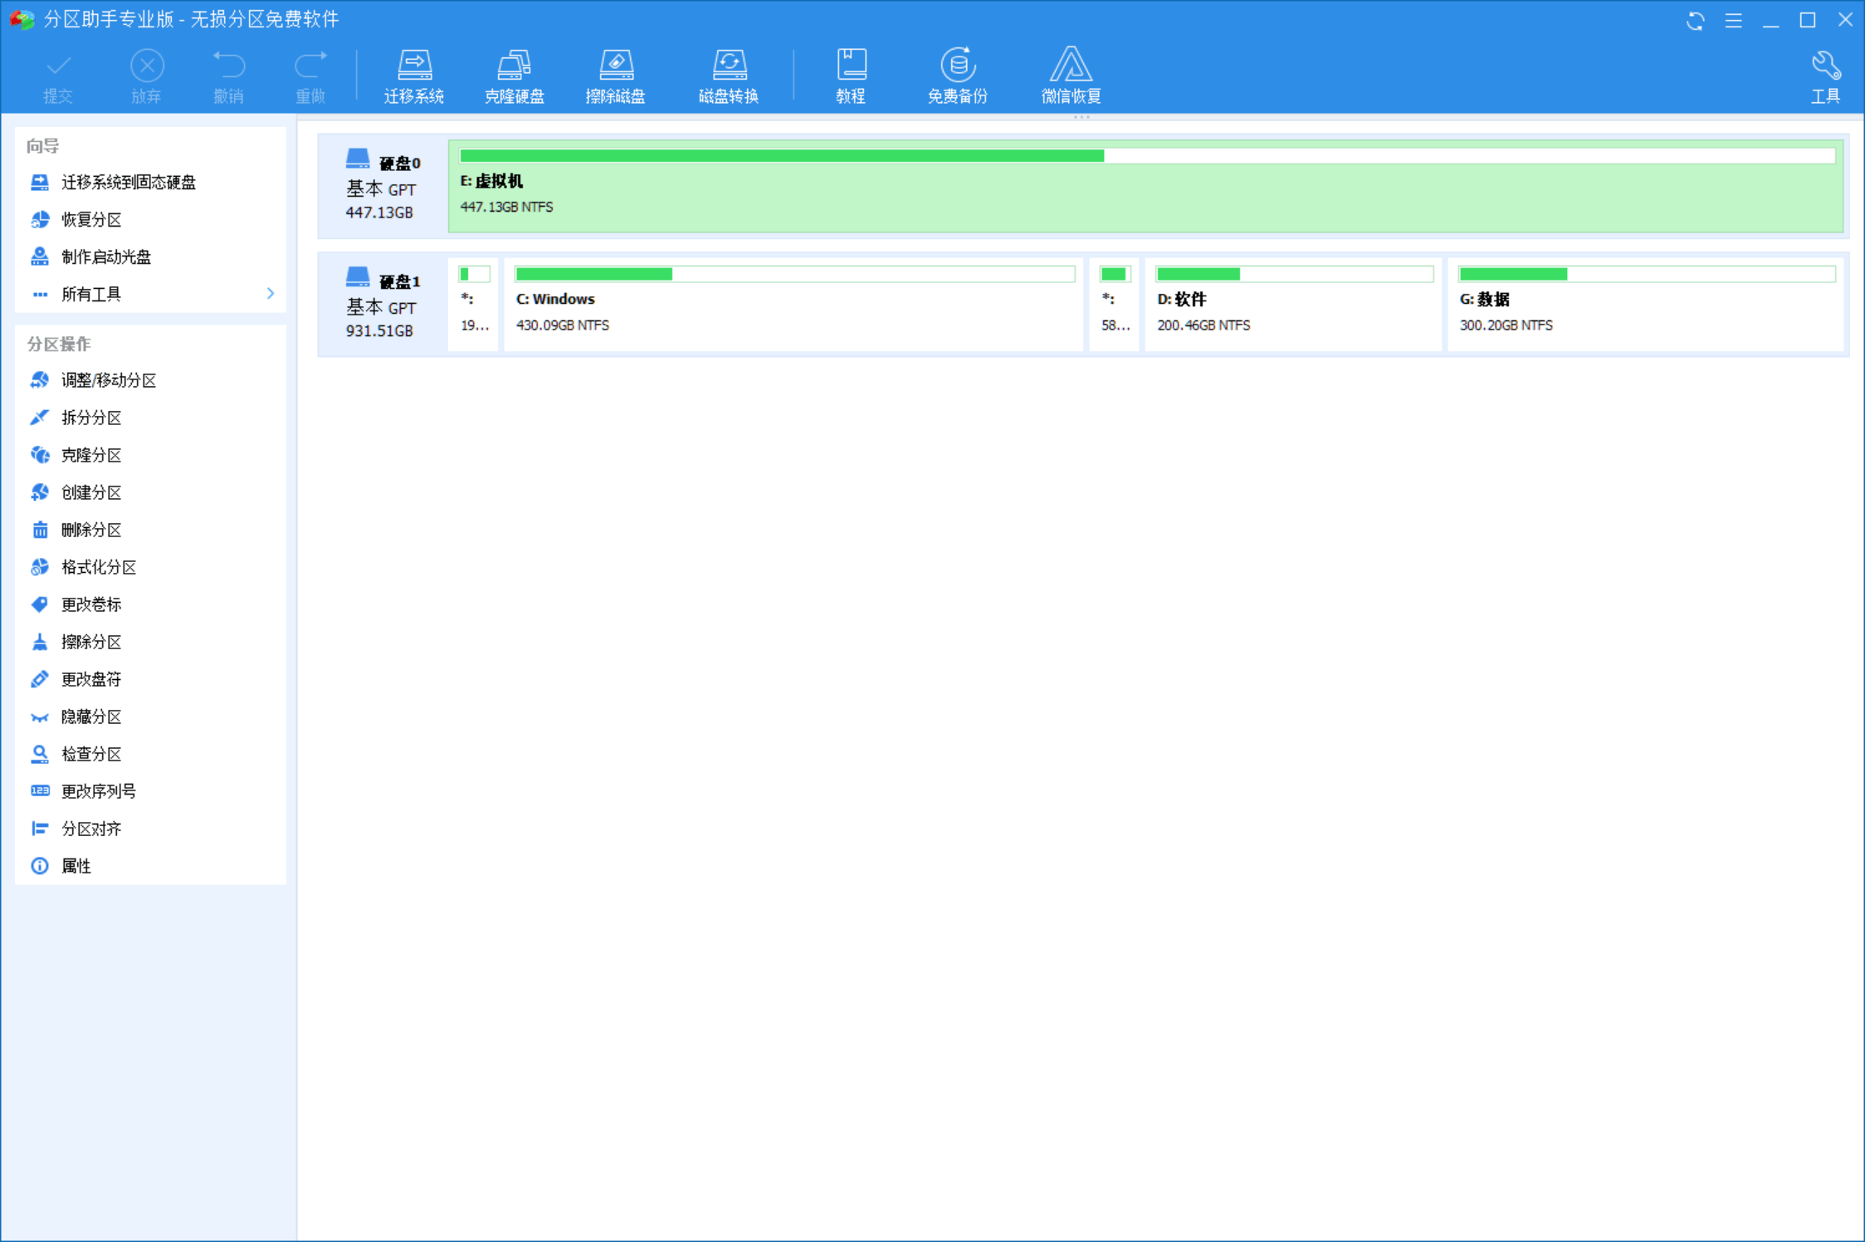Click the 撤销 undo arrow
Viewport: 1865px width, 1242px height.
228,77
